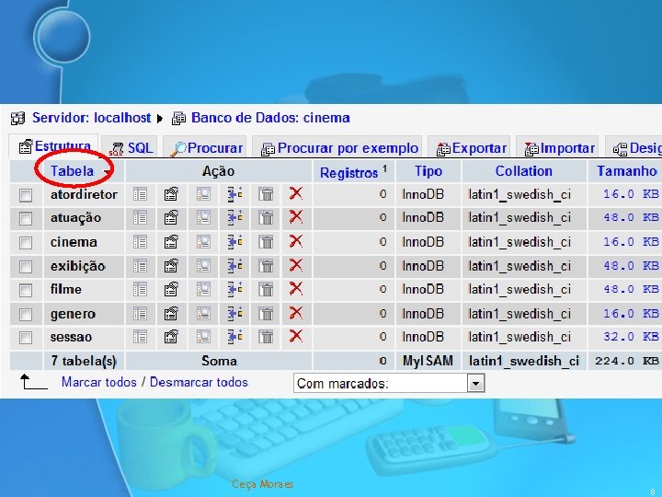
Task: Open the Importar tab
Action: tap(557, 148)
